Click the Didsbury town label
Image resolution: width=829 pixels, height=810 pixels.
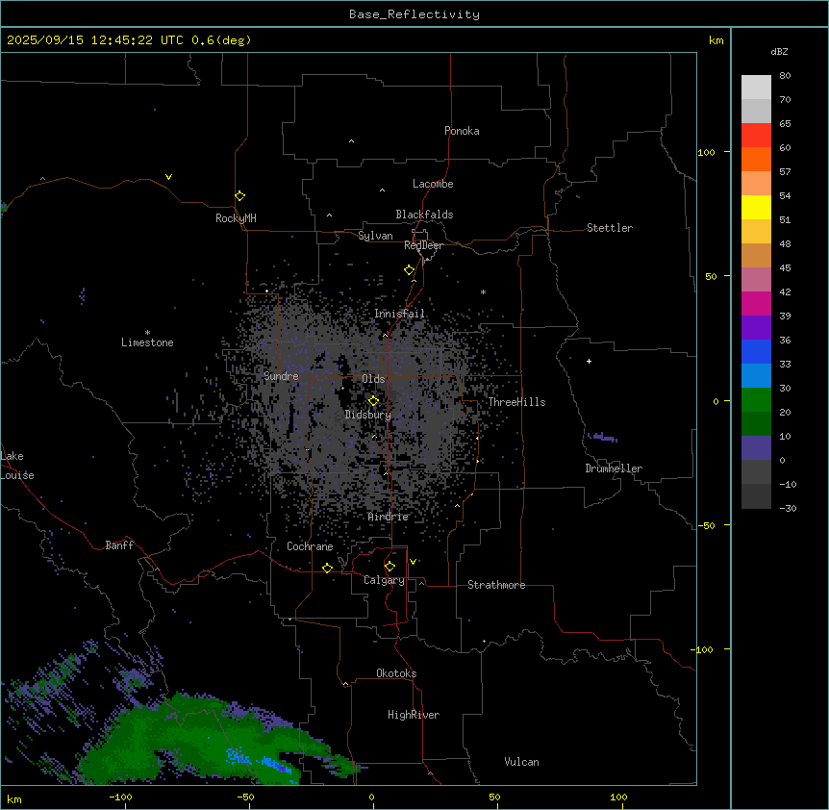[368, 415]
